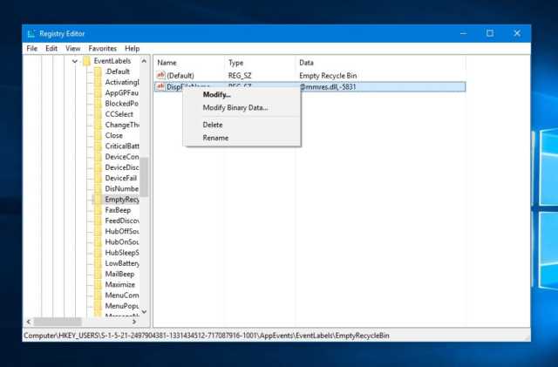
Task: Click the .Default folder icon
Action: pyautogui.click(x=99, y=71)
